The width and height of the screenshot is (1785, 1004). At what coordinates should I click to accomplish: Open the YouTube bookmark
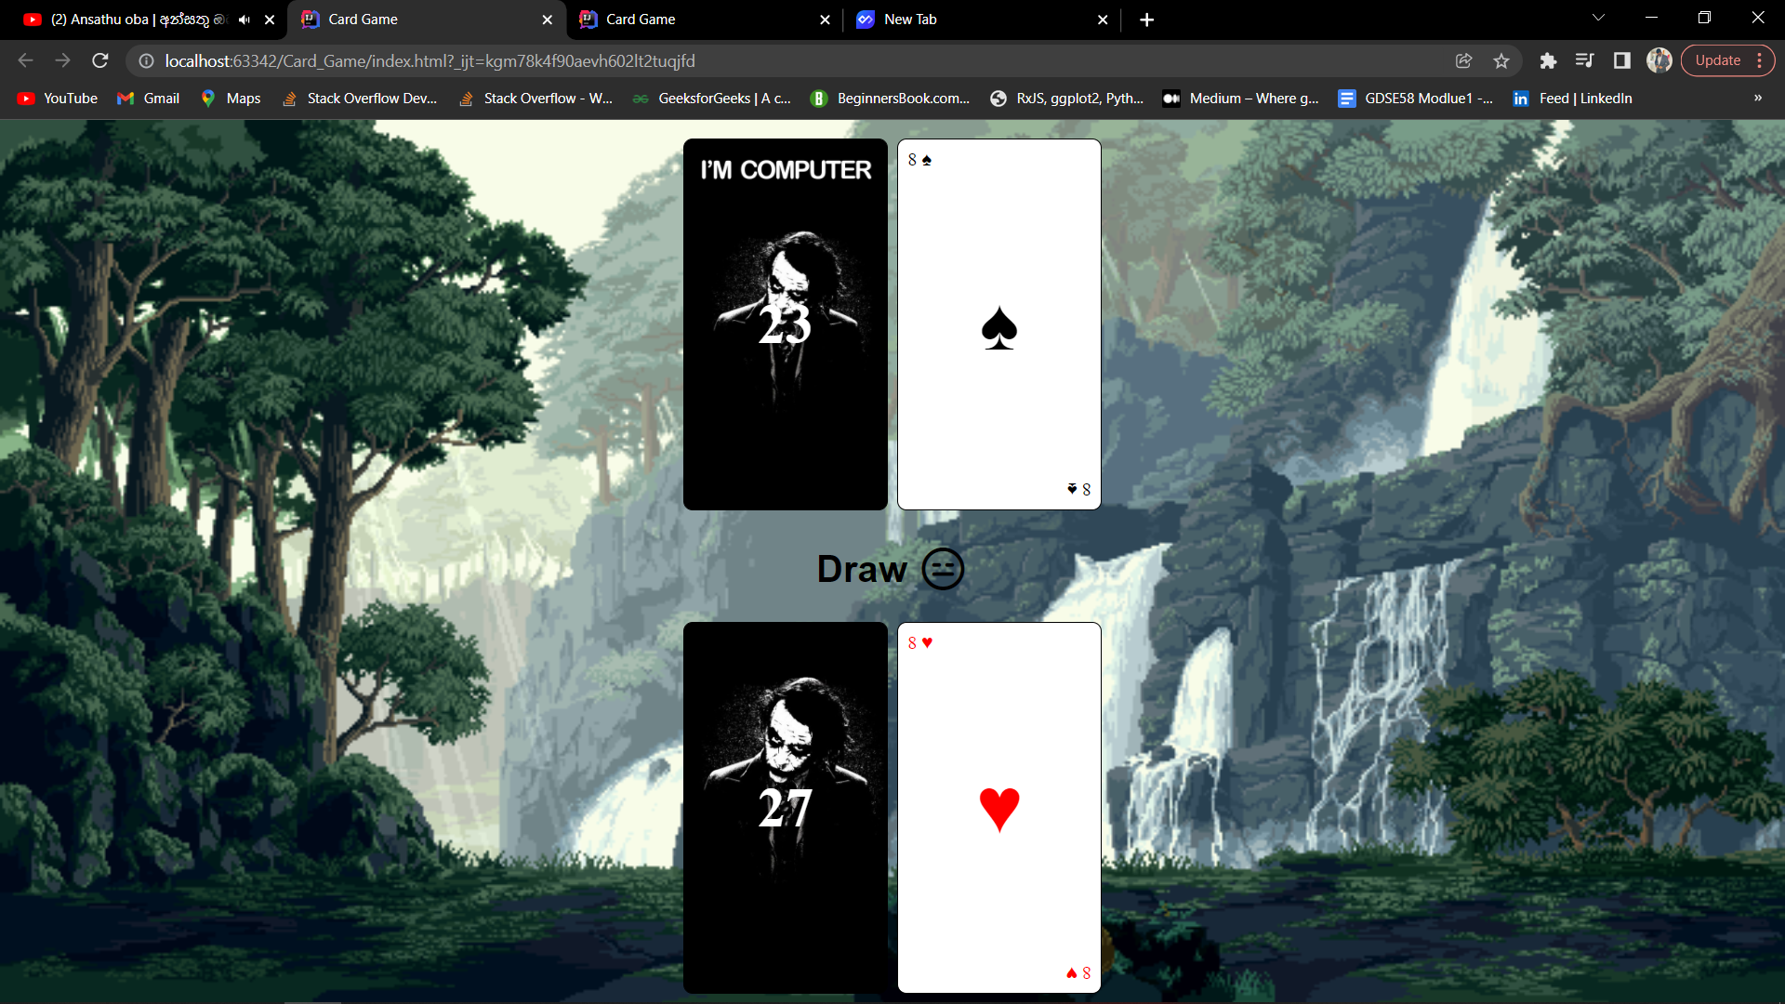point(58,99)
